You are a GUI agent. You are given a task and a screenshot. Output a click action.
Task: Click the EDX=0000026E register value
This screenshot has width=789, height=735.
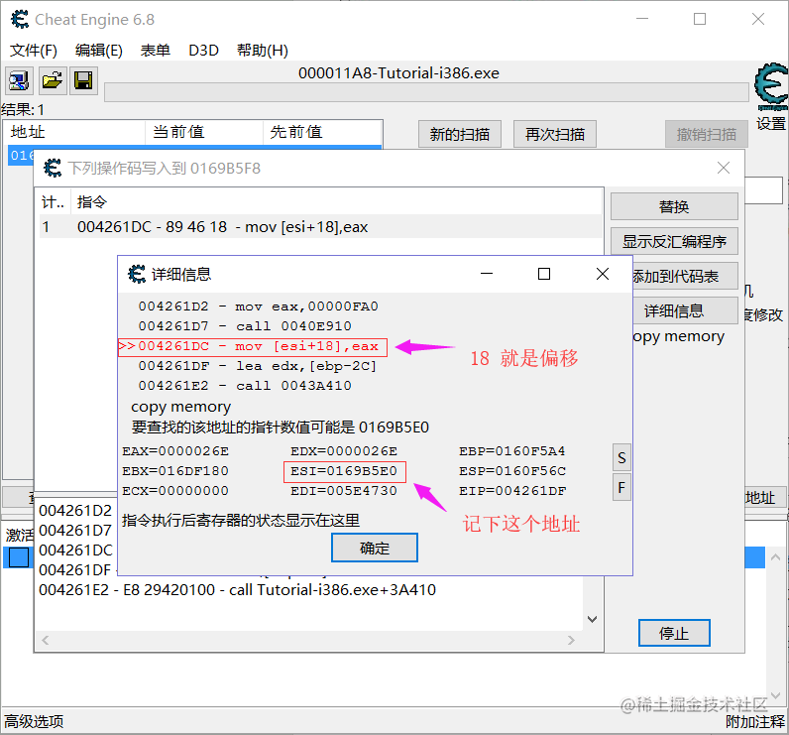344,451
